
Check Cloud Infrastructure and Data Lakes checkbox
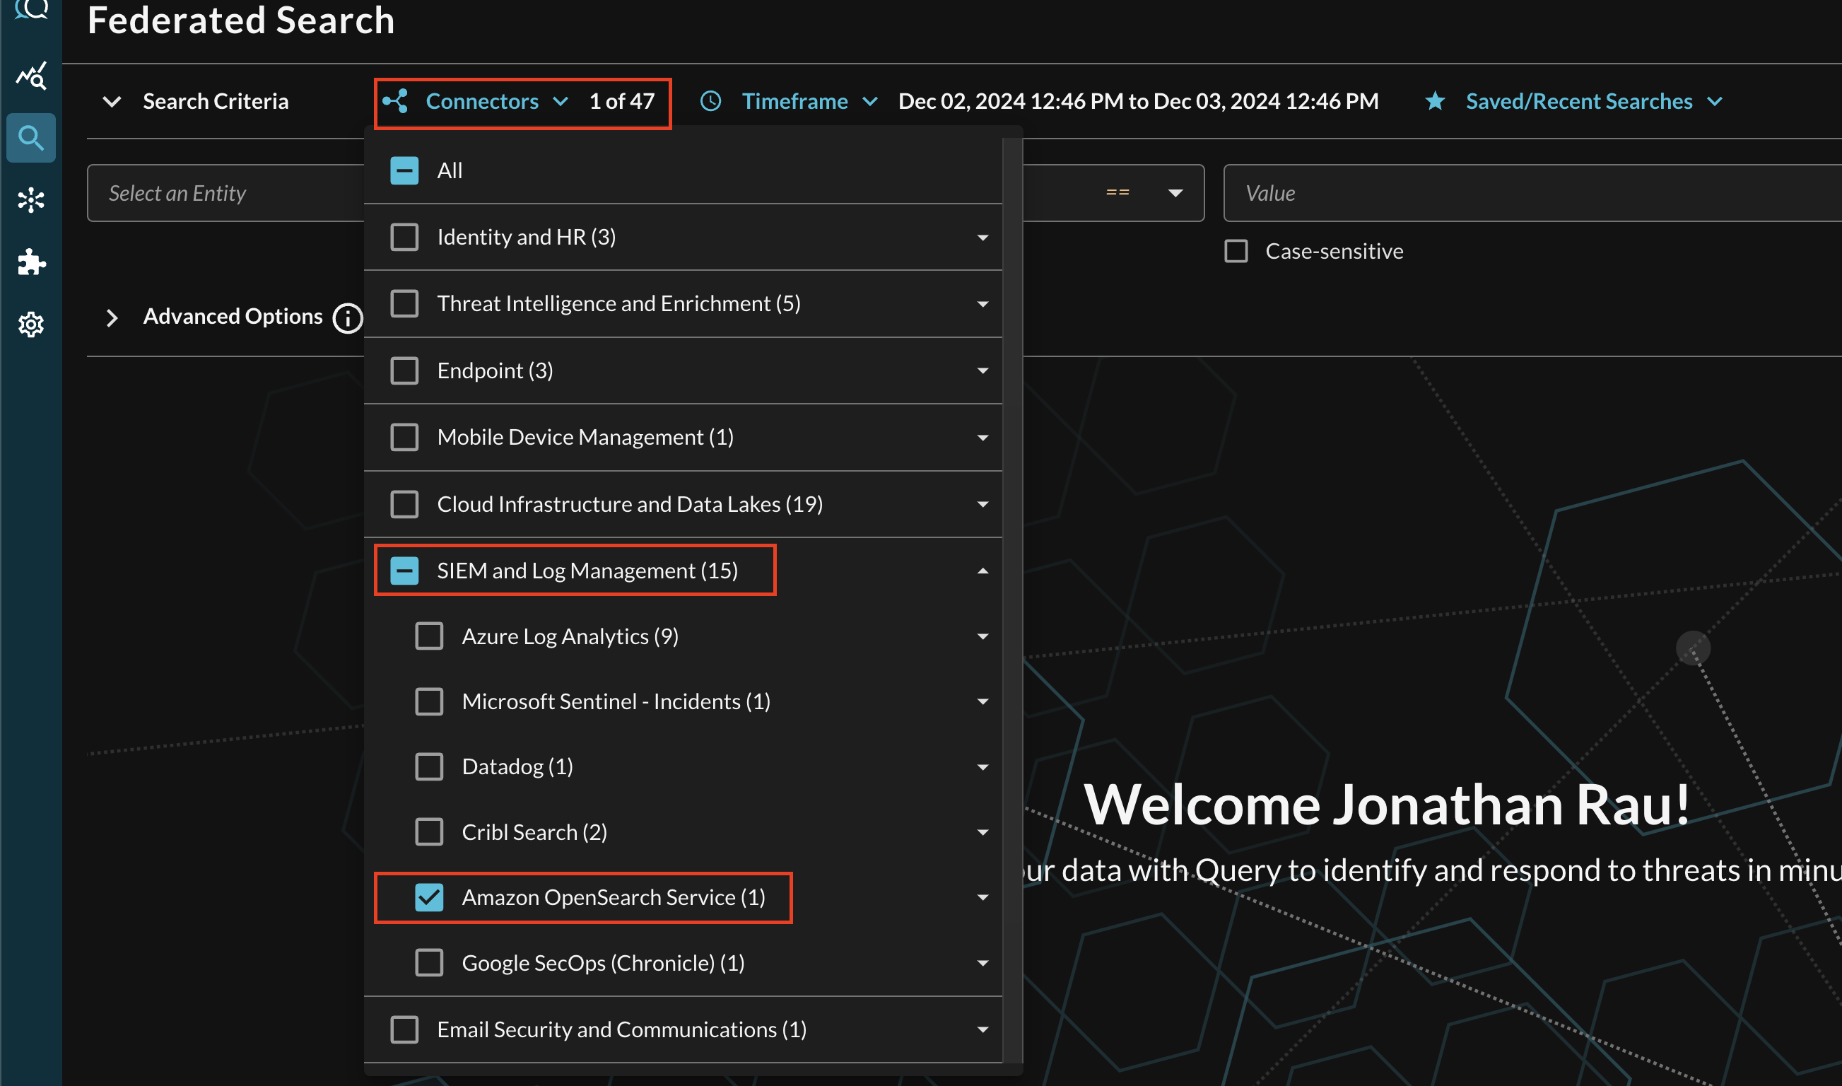pyautogui.click(x=404, y=504)
